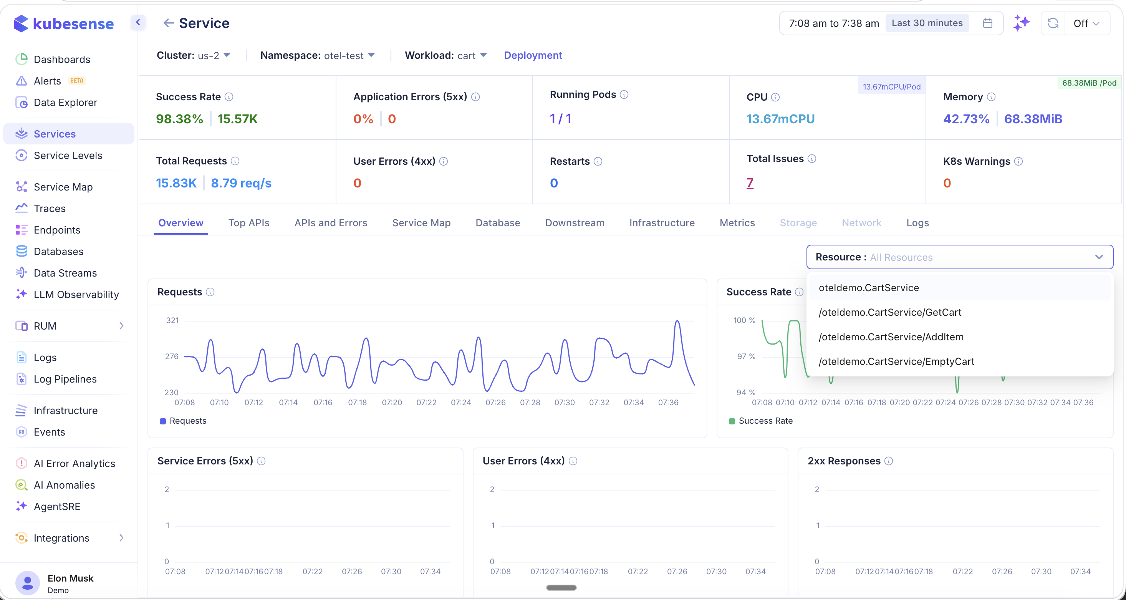Open LLM Observability
The width and height of the screenshot is (1126, 600).
click(x=76, y=295)
